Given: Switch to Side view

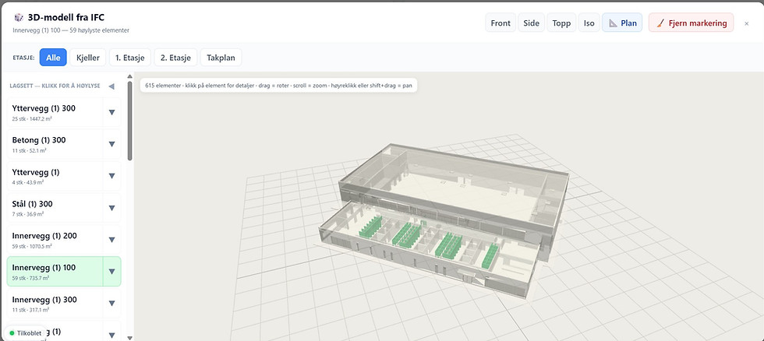Looking at the screenshot, I should 531,23.
